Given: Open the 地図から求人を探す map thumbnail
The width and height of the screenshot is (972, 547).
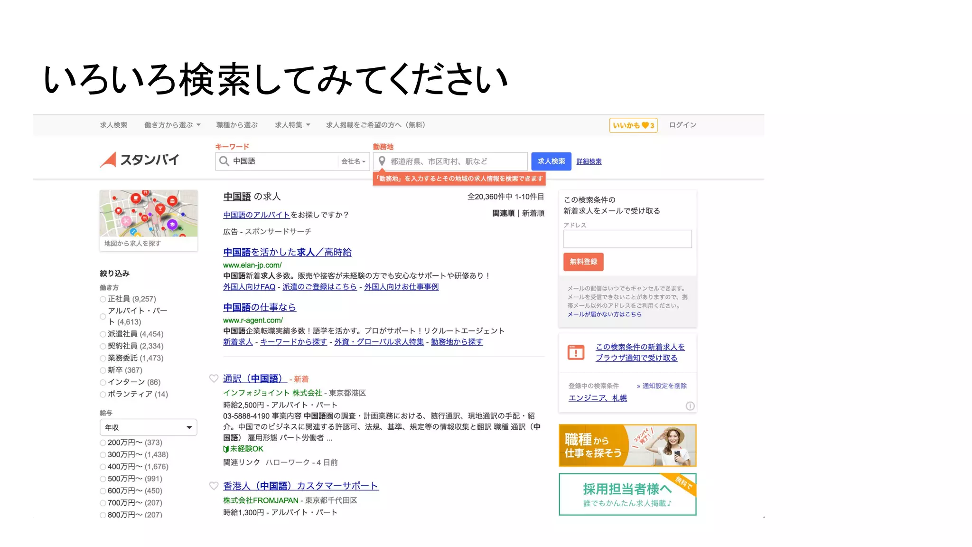Looking at the screenshot, I should pyautogui.click(x=149, y=220).
